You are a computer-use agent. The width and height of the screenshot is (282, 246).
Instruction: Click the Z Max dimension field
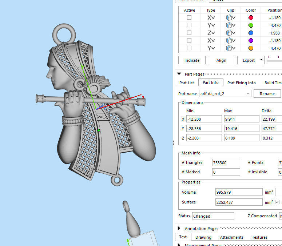coord(242,138)
